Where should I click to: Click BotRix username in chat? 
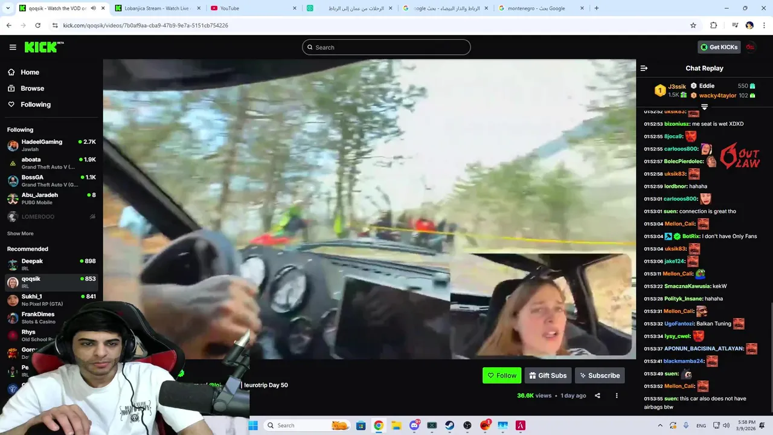[690, 236]
